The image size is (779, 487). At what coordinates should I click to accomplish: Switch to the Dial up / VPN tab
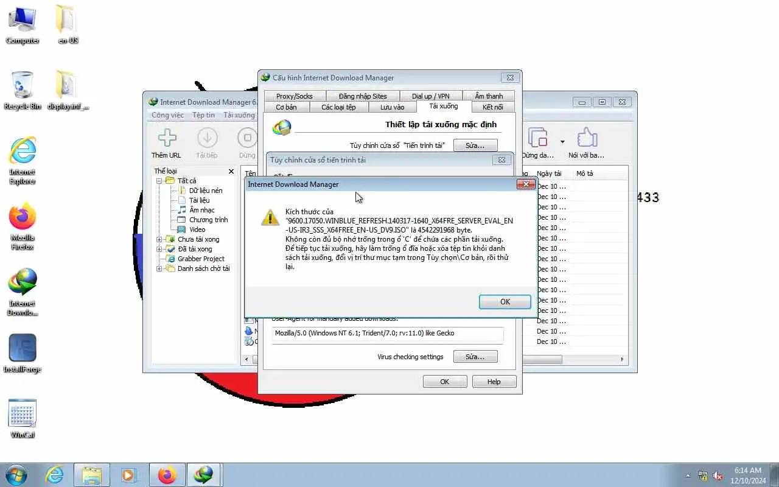click(430, 96)
